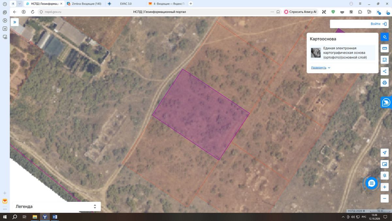This screenshot has width=392, height=221.
Task: Zoom in with the plus button
Action: click(385, 187)
